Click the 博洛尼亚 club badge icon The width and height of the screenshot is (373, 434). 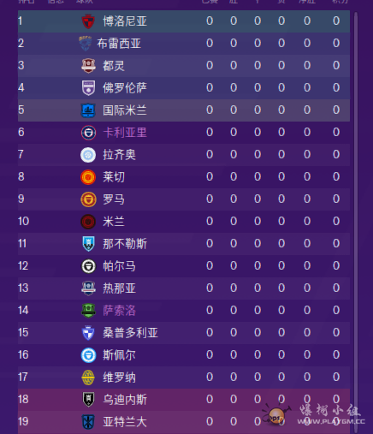pos(88,21)
